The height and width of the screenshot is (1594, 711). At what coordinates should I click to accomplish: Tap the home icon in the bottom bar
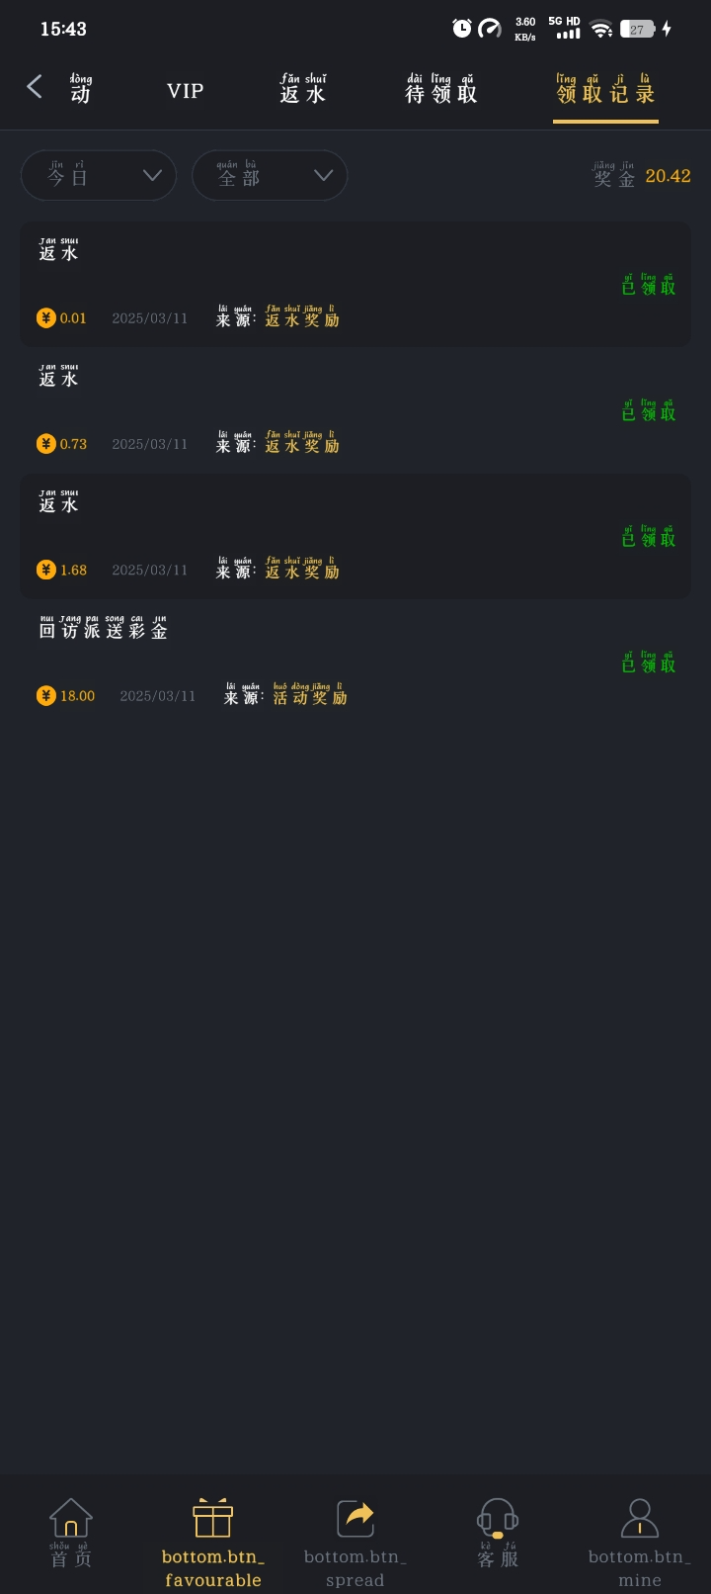tap(71, 1518)
